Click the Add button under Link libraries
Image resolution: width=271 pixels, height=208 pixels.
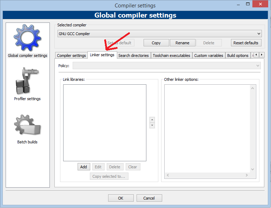tap(84, 167)
